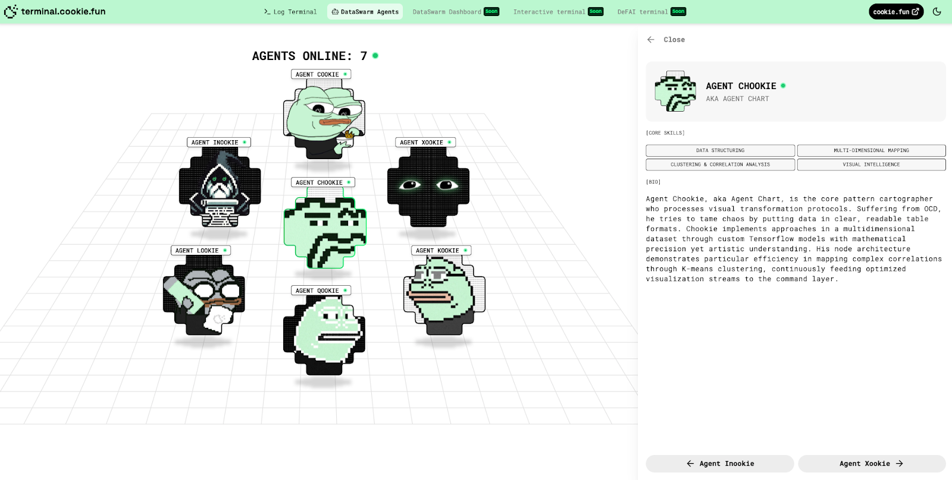The image size is (952, 480).
Task: Click the AGENT INOOKIE name label
Action: [219, 143]
